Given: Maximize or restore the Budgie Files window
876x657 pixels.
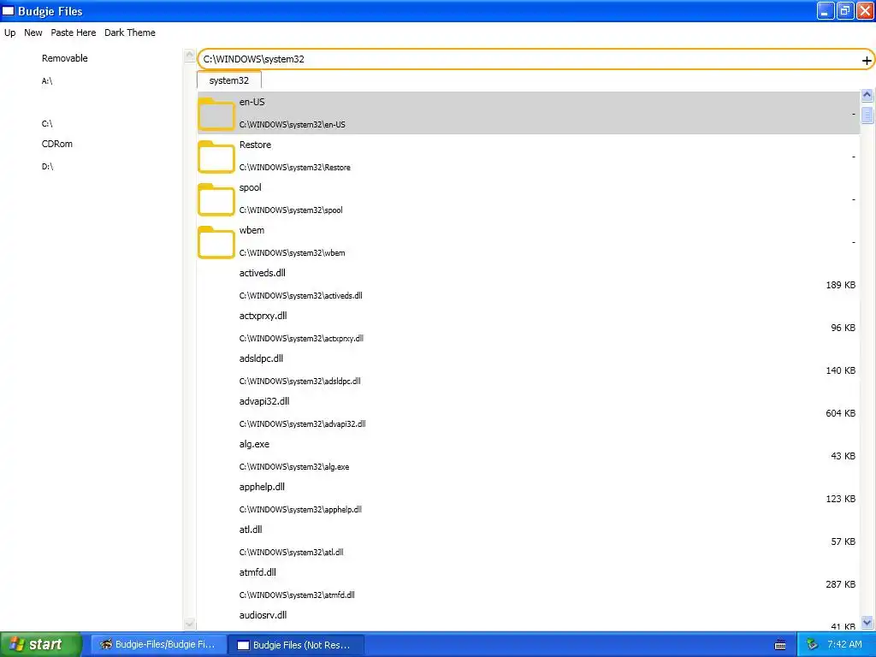Looking at the screenshot, I should (845, 10).
